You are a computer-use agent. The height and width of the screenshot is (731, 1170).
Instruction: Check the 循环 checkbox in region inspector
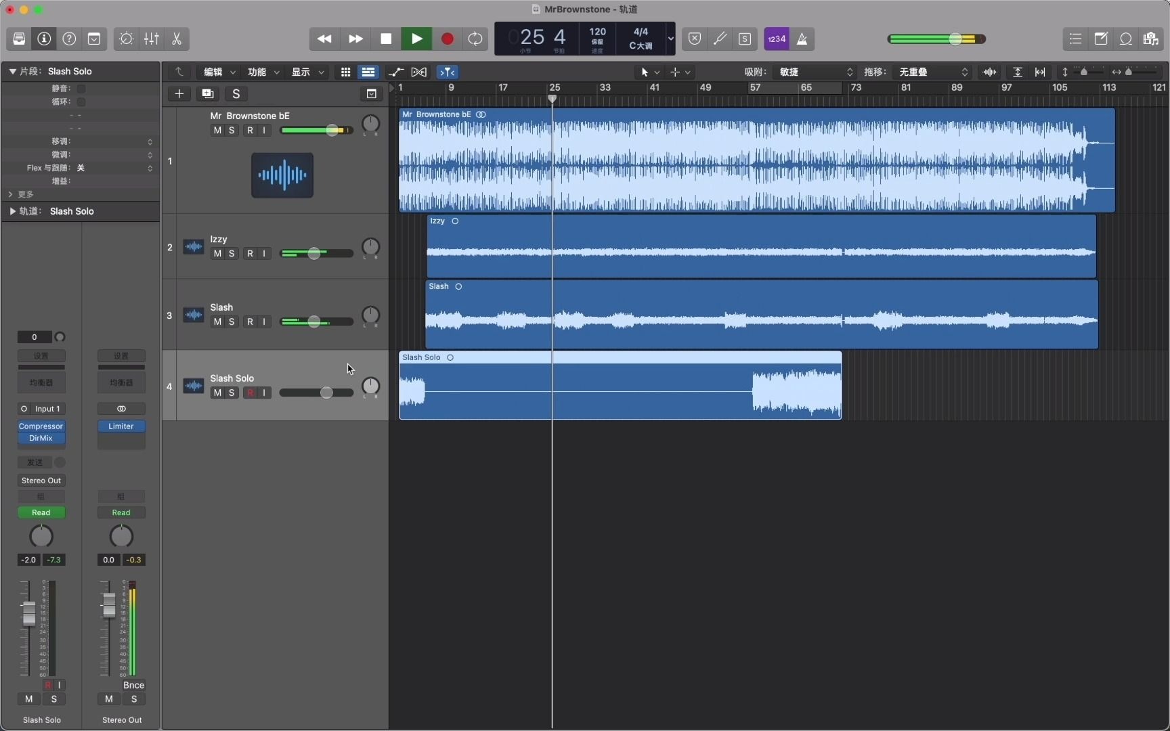click(81, 102)
